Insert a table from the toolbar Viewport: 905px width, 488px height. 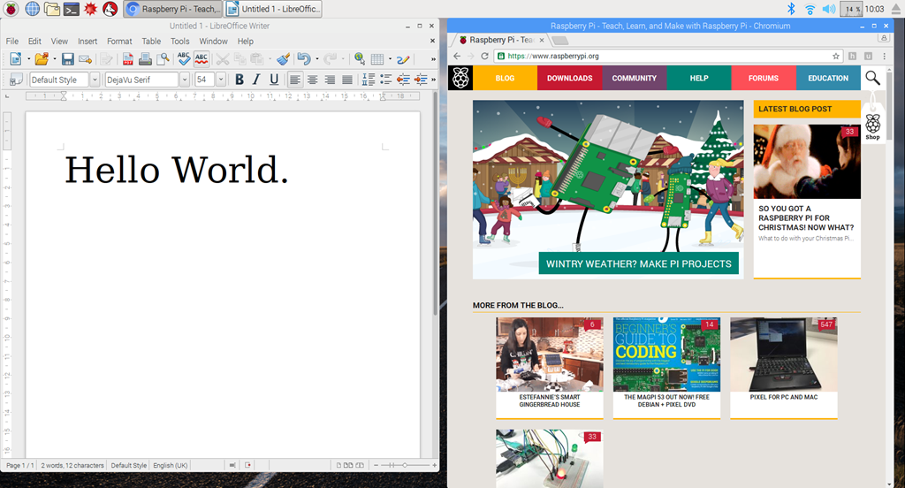tap(376, 59)
